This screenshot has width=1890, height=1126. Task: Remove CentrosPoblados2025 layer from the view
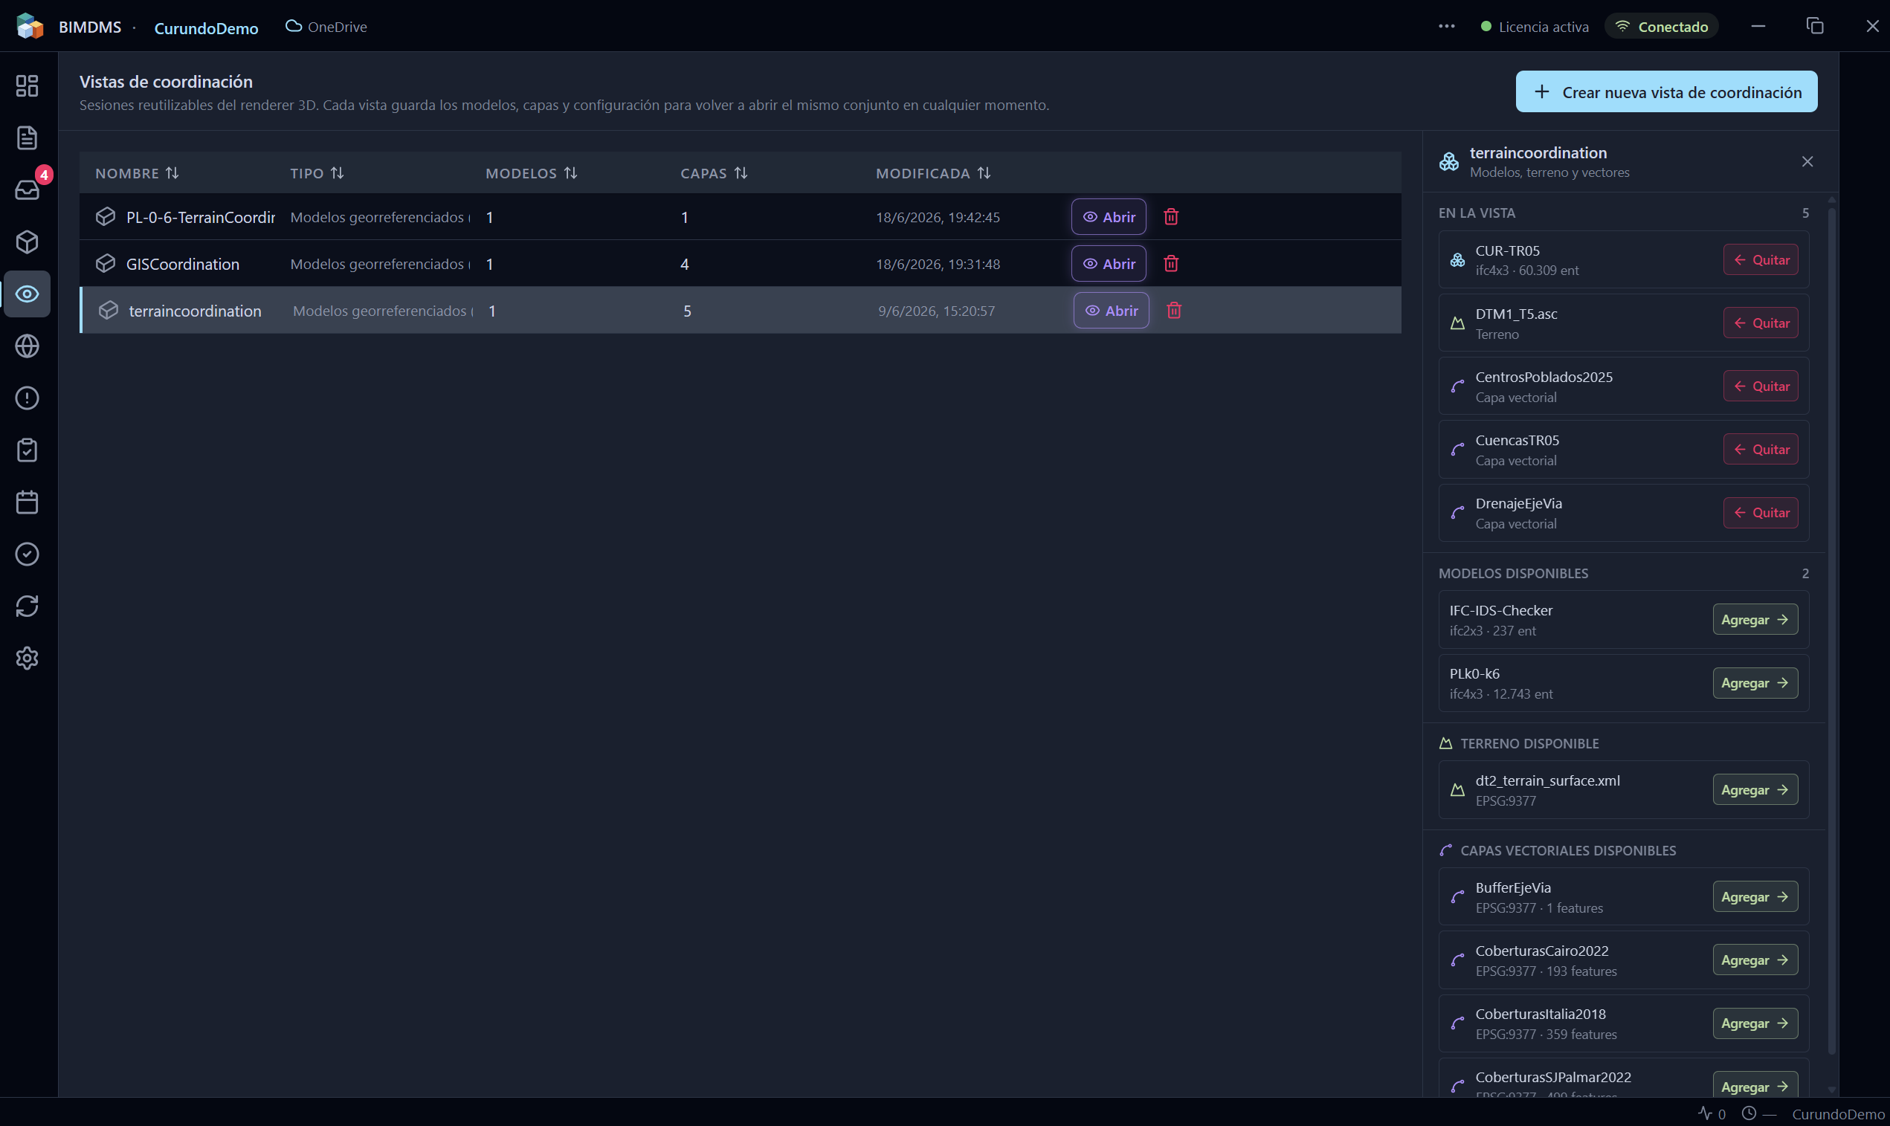click(x=1760, y=386)
